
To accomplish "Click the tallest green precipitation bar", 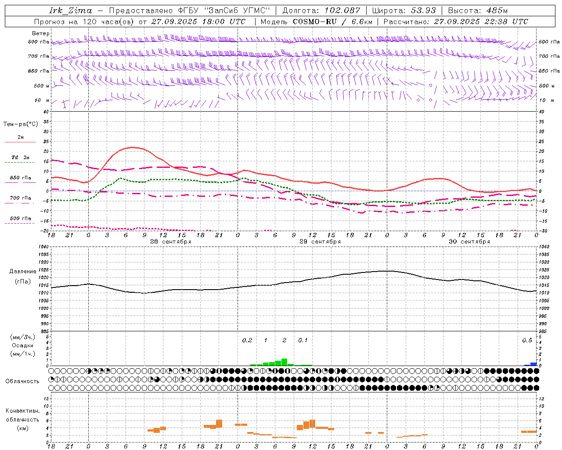I will (x=285, y=362).
